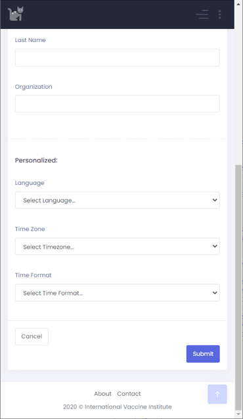Expand the Select Time Format dropdown
243x419 pixels.
click(x=118, y=293)
